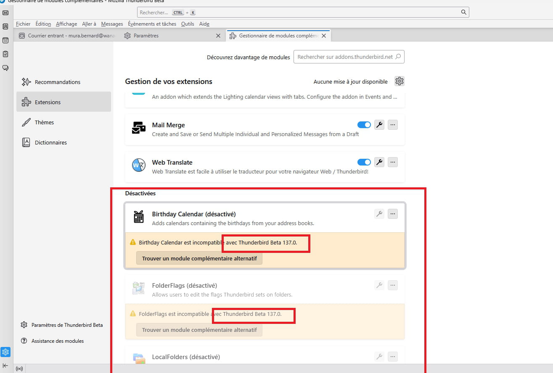
Task: Select Thèmes in the sidebar
Action: [64, 122]
